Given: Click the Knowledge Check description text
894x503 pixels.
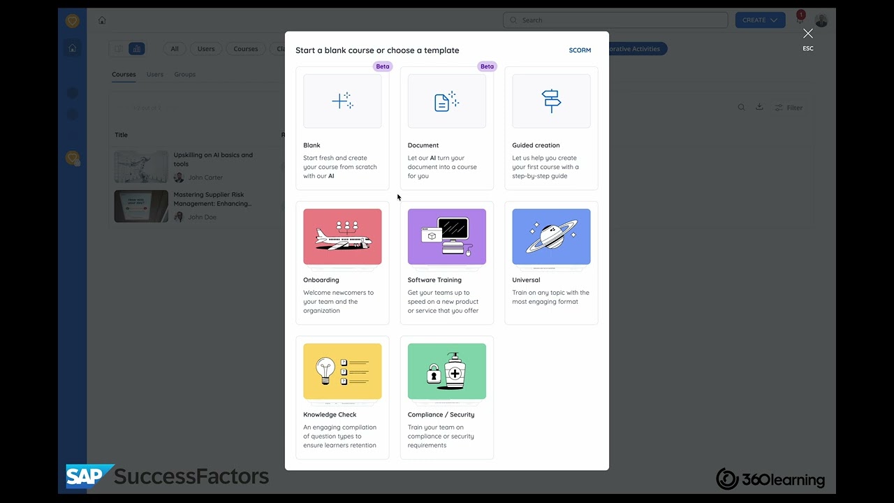Looking at the screenshot, I should coord(340,437).
